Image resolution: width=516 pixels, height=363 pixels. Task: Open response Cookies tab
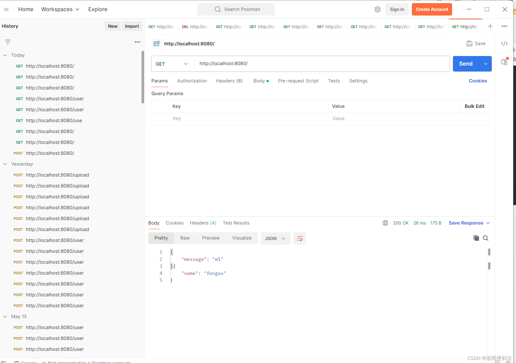(175, 223)
